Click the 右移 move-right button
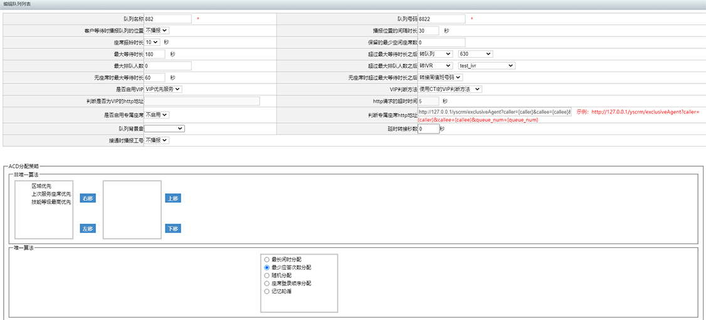This screenshot has height=320, width=706. 88,198
